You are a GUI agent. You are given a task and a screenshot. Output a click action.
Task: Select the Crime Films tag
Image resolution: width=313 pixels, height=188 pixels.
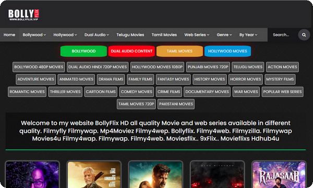click(x=169, y=92)
